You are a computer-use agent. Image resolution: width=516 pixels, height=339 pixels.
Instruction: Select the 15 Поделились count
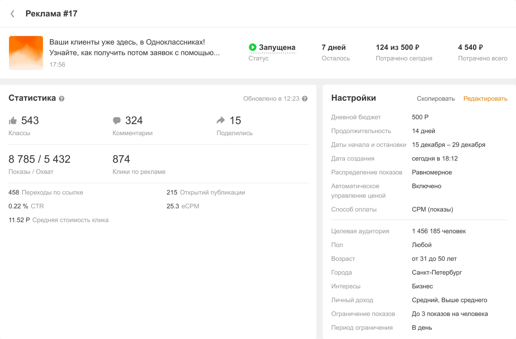tap(235, 121)
